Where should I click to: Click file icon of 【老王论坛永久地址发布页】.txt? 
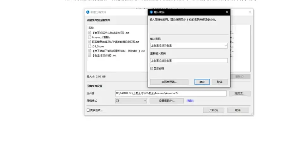click(89, 33)
